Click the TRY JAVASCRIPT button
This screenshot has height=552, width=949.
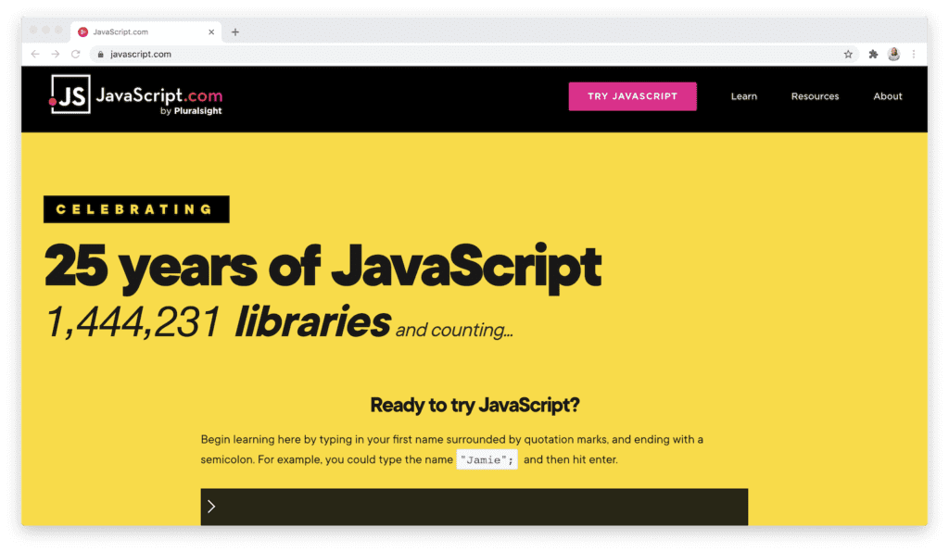click(x=632, y=96)
